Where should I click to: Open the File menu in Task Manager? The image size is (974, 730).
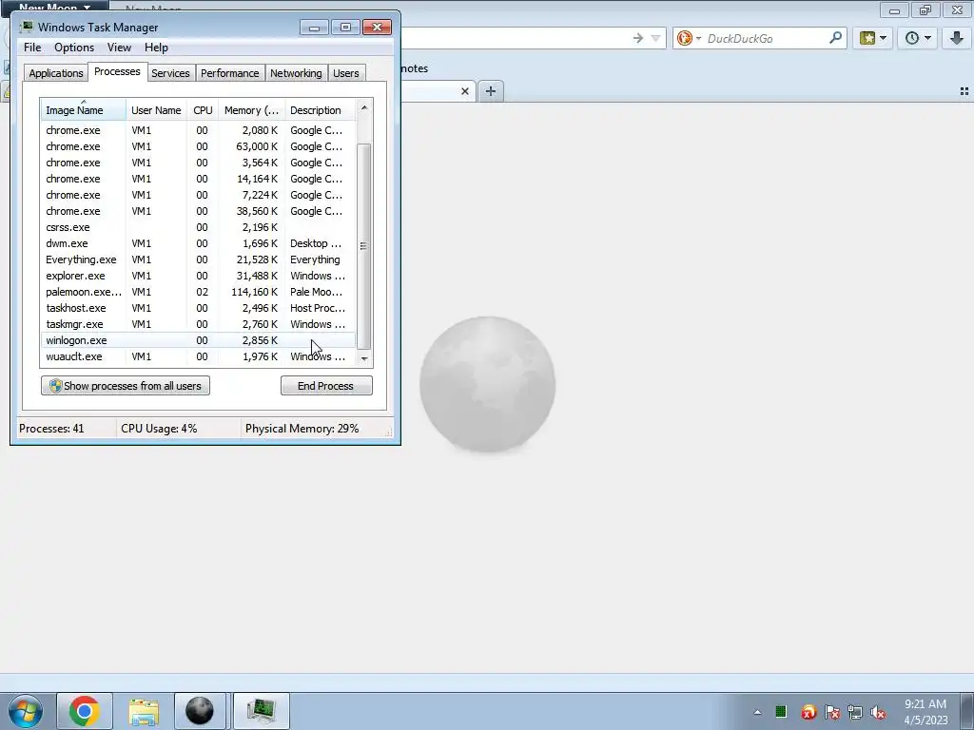[32, 48]
